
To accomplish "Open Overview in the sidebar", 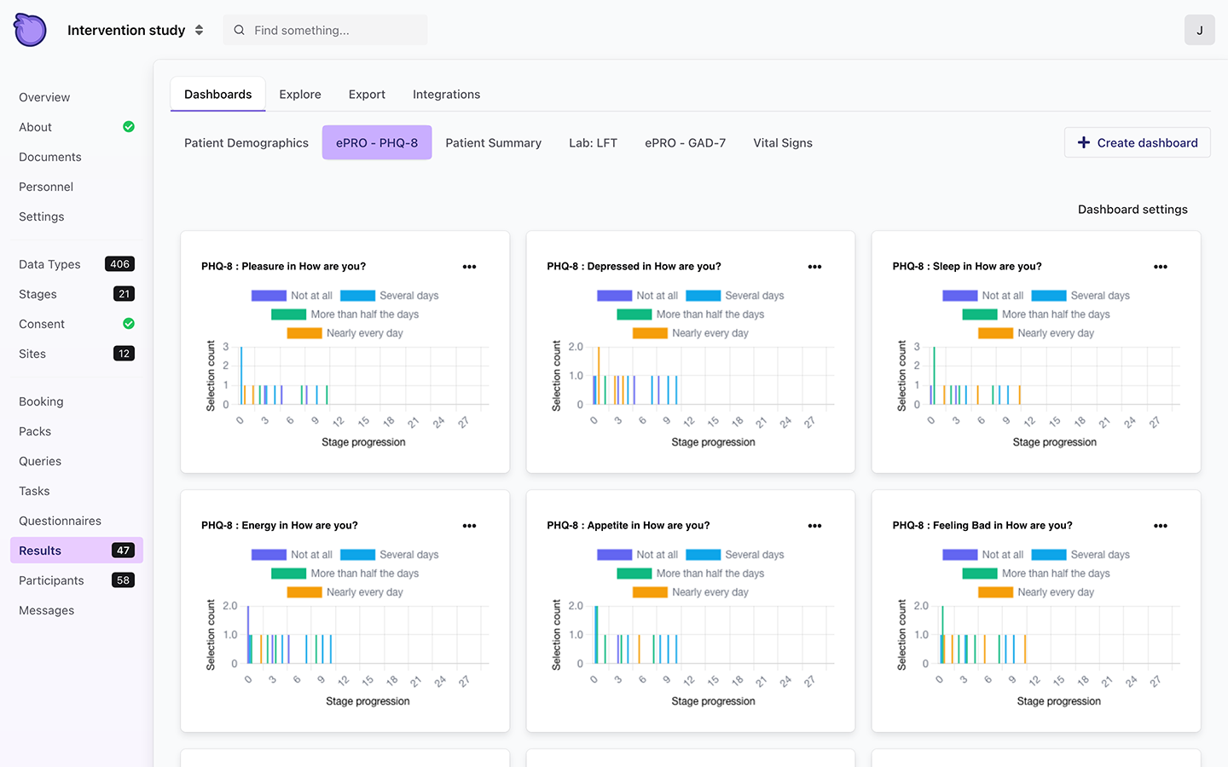I will (x=44, y=97).
